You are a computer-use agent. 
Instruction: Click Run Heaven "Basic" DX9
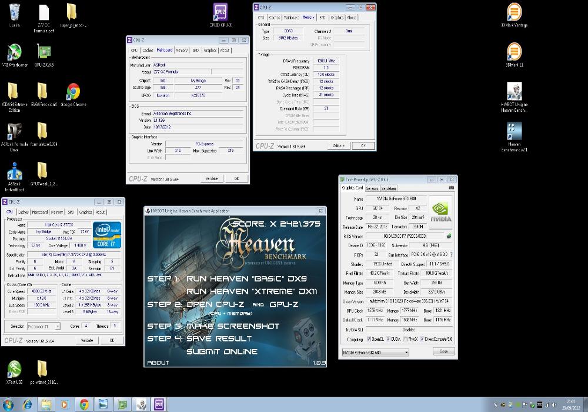point(246,279)
